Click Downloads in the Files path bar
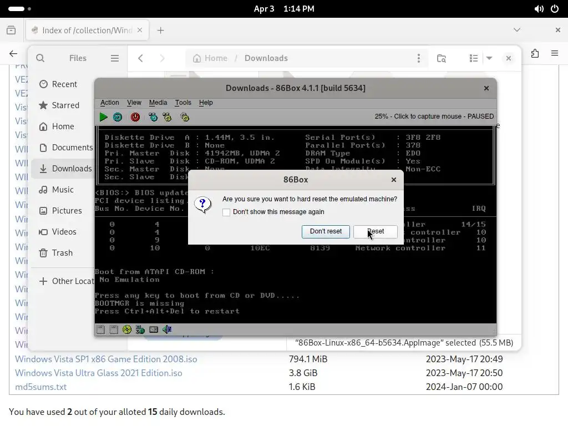 click(266, 58)
